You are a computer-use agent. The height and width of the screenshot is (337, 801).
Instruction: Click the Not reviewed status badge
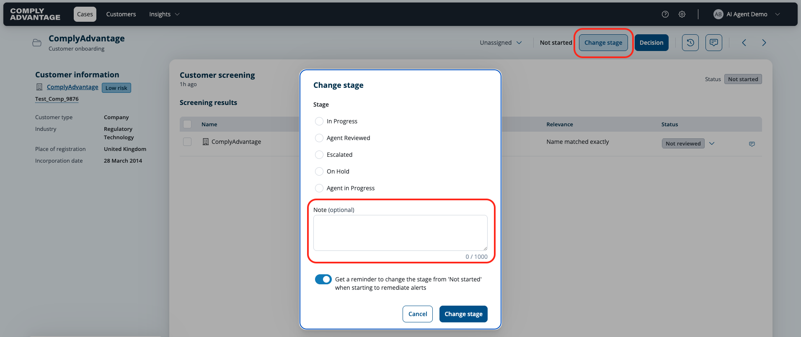pyautogui.click(x=683, y=143)
